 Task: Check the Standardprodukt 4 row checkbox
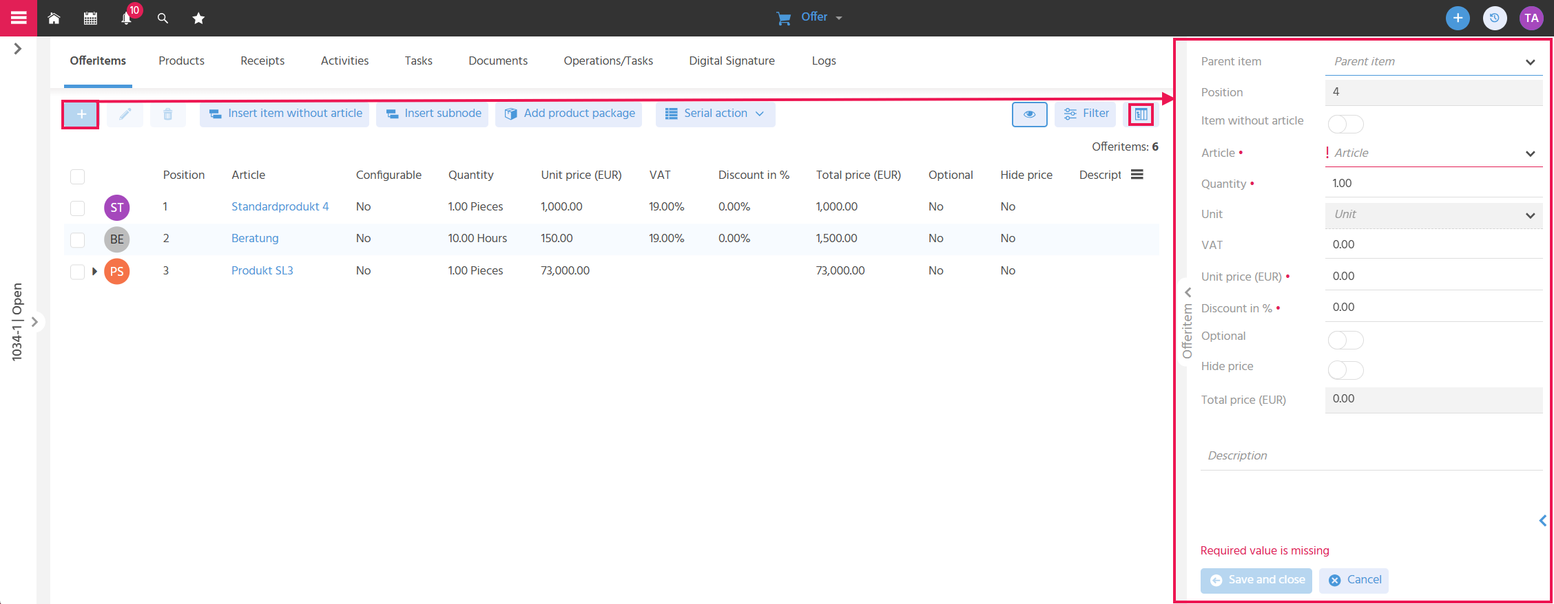[78, 208]
